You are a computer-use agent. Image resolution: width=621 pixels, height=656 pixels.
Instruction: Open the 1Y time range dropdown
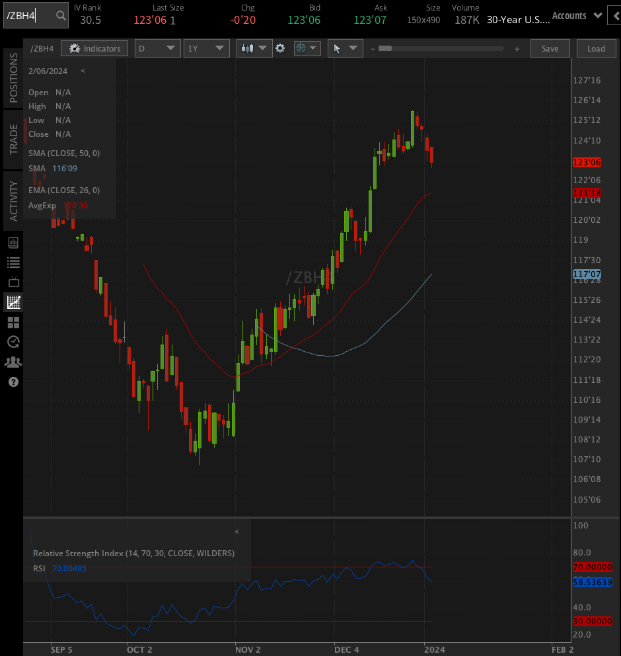point(207,48)
